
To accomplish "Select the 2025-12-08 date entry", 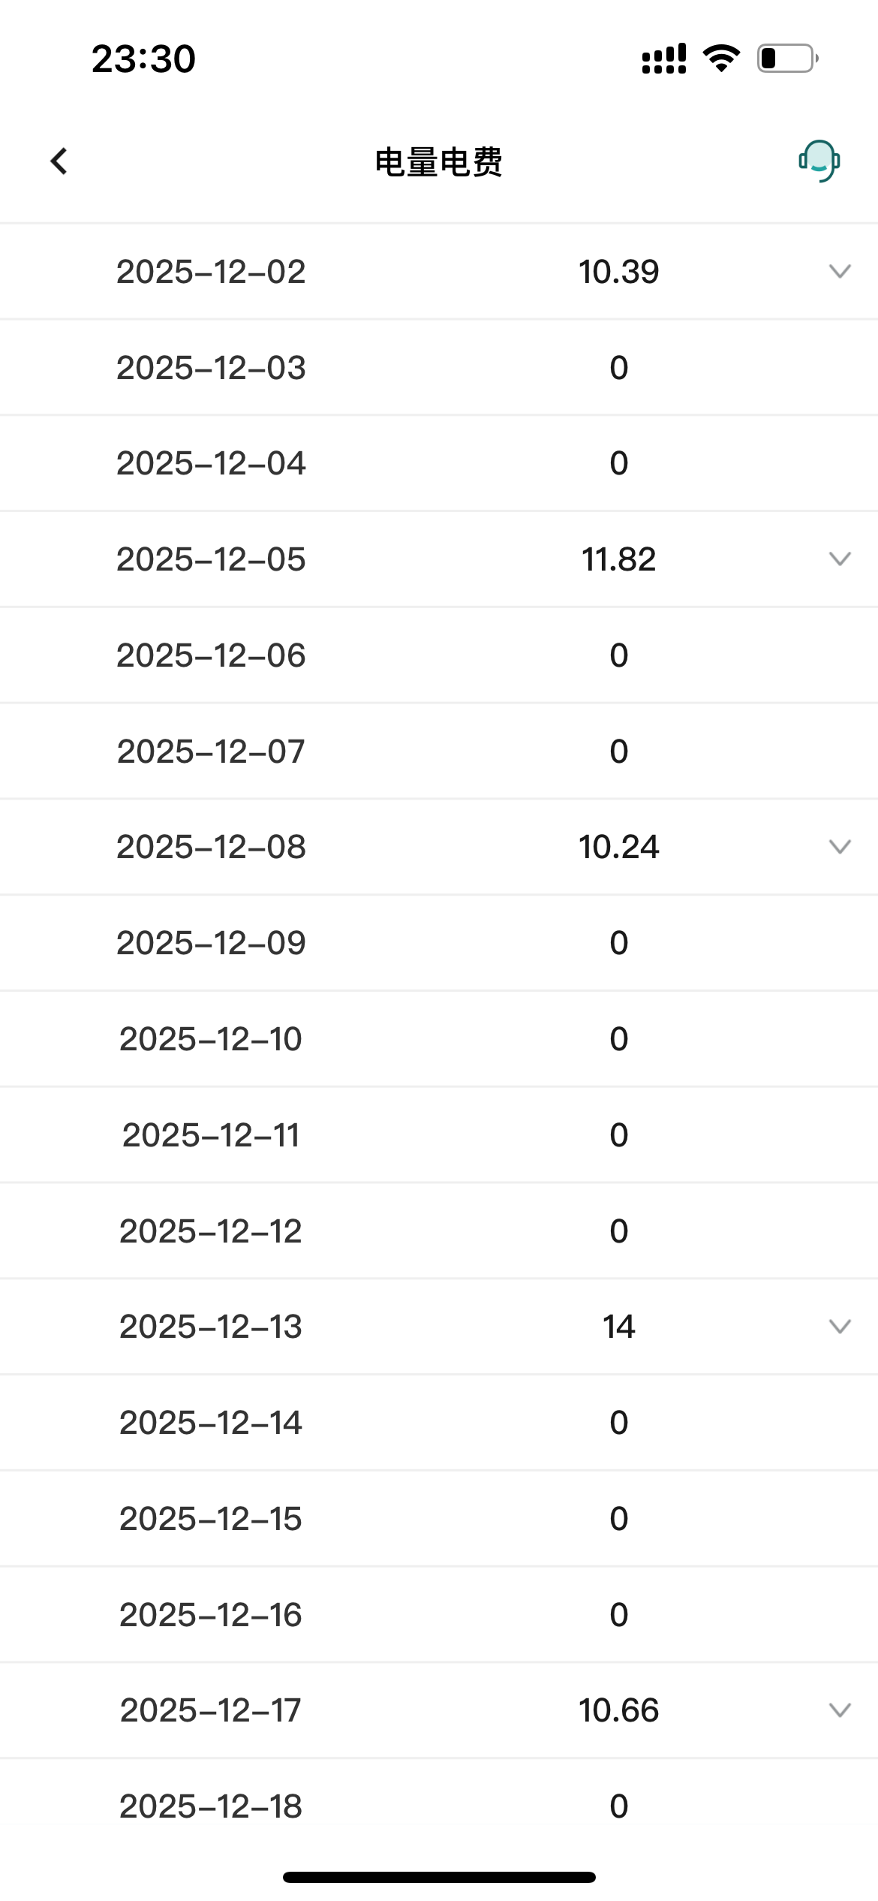I will point(211,847).
